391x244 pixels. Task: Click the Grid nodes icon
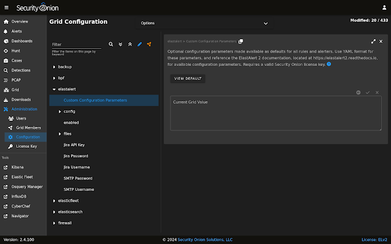click(x=5, y=90)
